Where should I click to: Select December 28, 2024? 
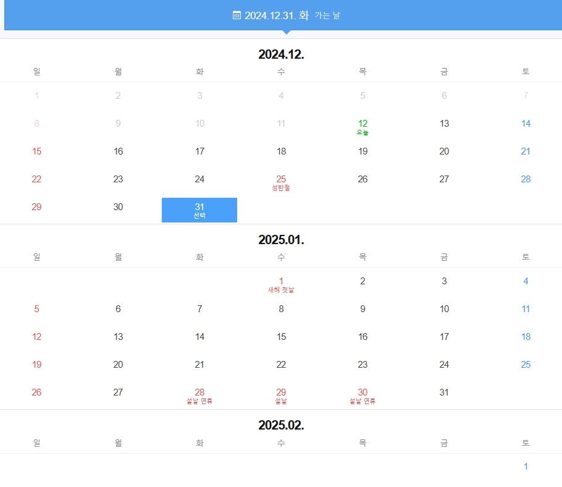(x=526, y=179)
